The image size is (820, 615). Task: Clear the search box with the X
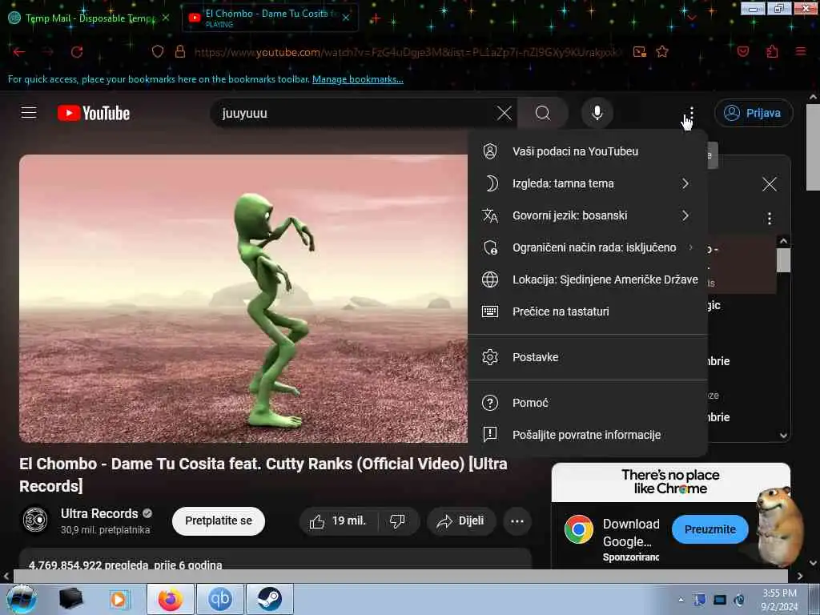(504, 113)
